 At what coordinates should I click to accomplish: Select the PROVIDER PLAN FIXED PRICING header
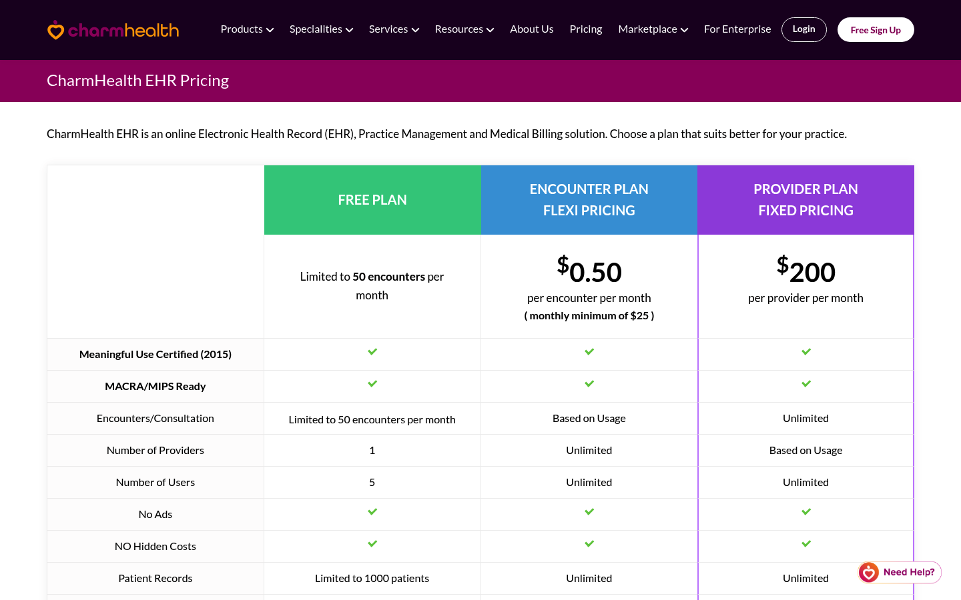coord(806,200)
